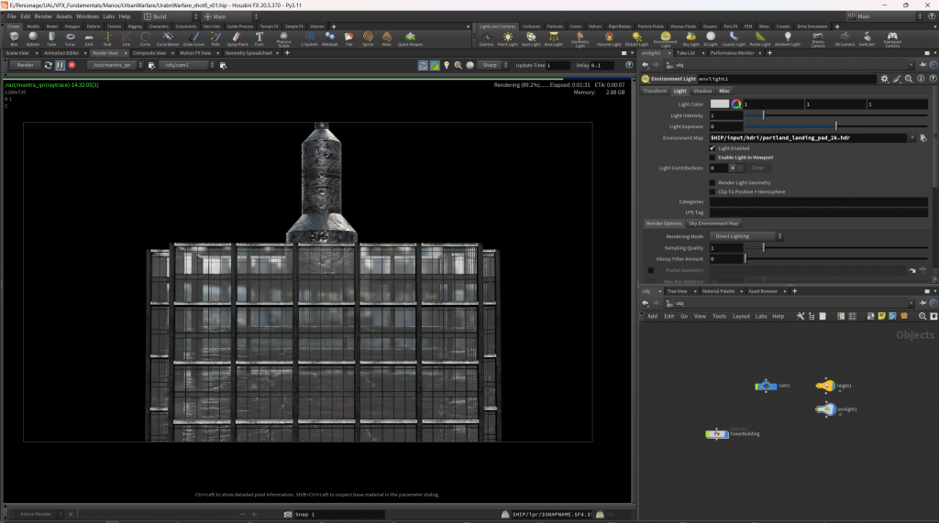This screenshot has height=523, width=939.
Task: Open the network editor obj path dropdown
Action: [911, 303]
